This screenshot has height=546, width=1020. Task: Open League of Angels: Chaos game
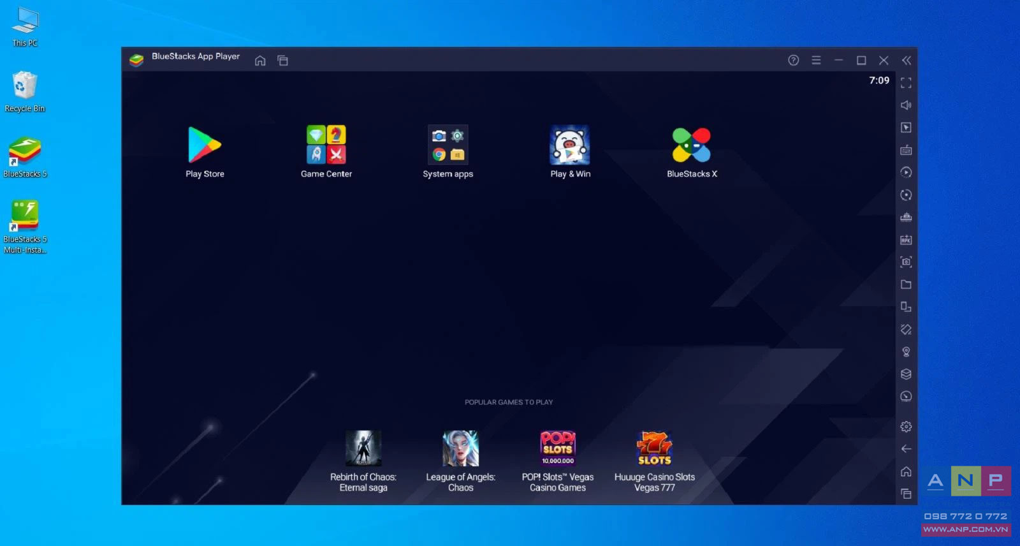tap(460, 448)
